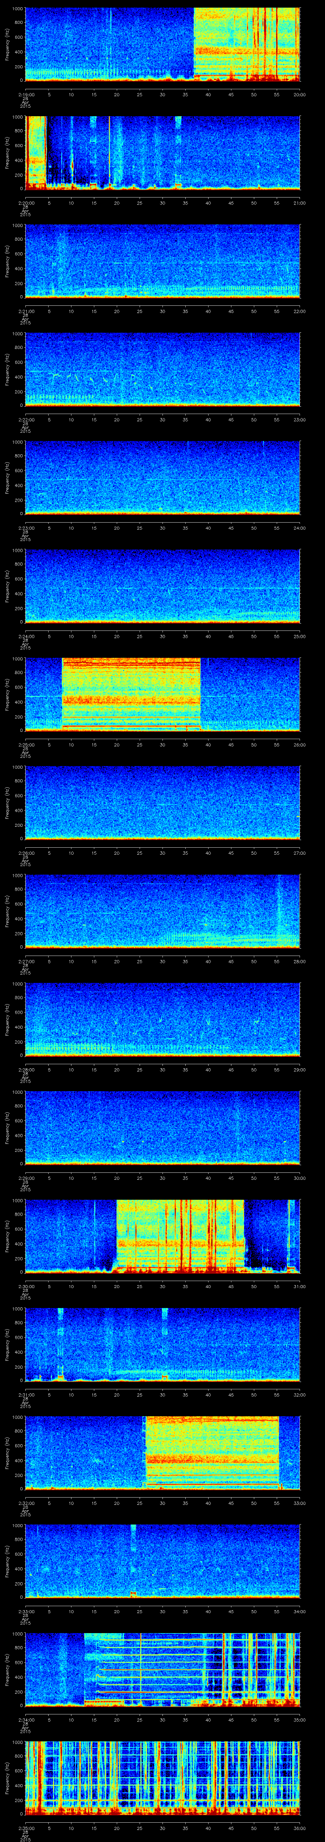Click the 31:00 end time label
Viewport: 325px width, 1842px height.
click(299, 1286)
